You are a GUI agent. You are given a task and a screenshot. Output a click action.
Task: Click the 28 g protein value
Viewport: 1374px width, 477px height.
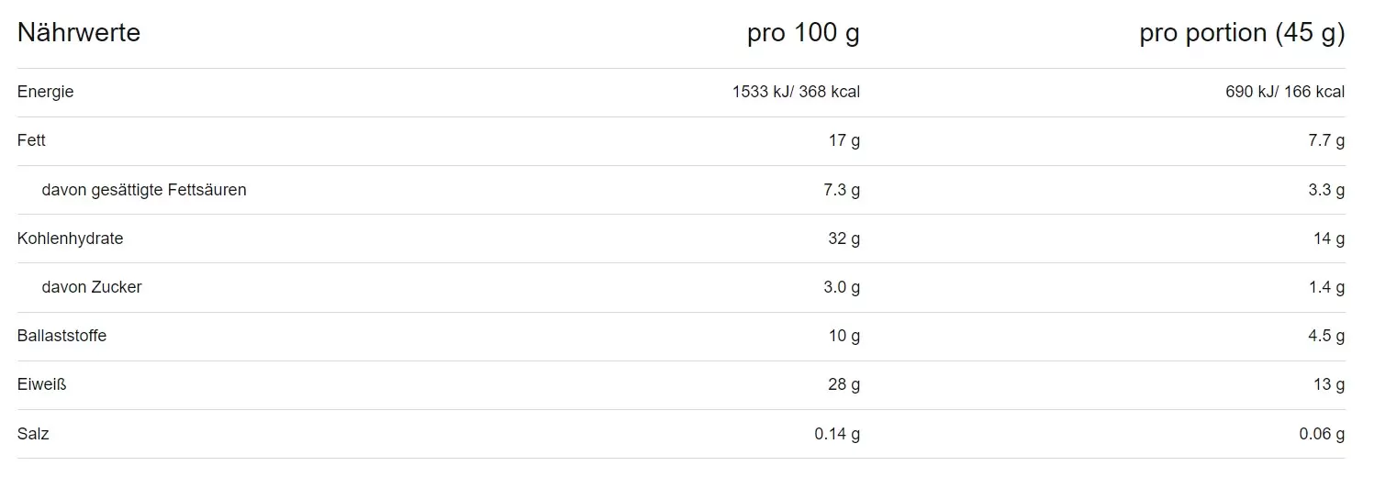844,384
